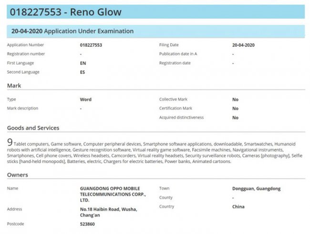Select the Collective Mark value No
This screenshot has height=234, width=310.
pos(235,100)
